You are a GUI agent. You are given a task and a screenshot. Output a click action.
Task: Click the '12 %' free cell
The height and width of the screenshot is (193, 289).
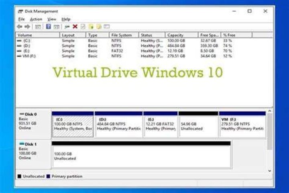pos(228,56)
